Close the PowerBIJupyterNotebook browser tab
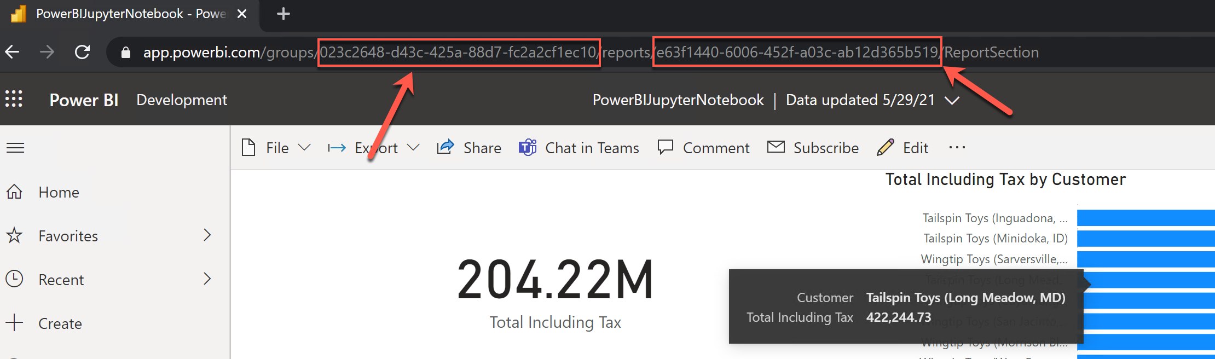The width and height of the screenshot is (1215, 359). (241, 14)
